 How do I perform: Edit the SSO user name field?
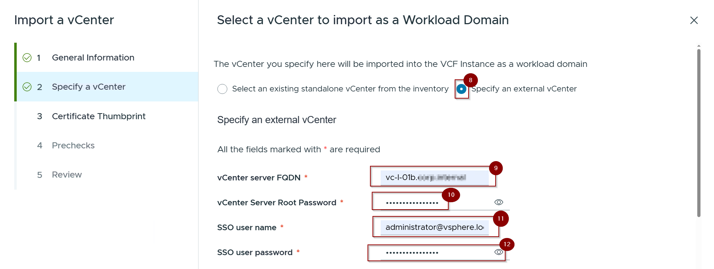[434, 227]
